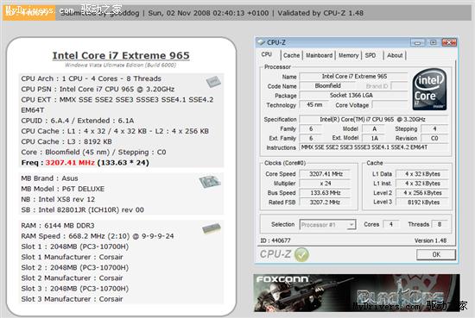Image resolution: width=475 pixels, height=318 pixels.
Task: Click the Validated by CPU-Z 1.48 header text
Action: [x=320, y=13]
